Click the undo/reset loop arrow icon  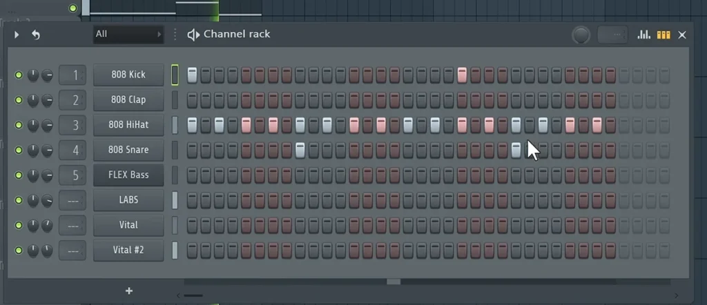click(36, 35)
